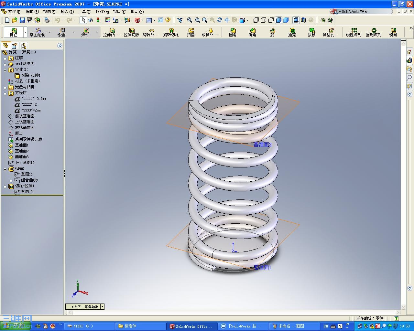Click the Loft (放样凸) tool

coord(210,32)
